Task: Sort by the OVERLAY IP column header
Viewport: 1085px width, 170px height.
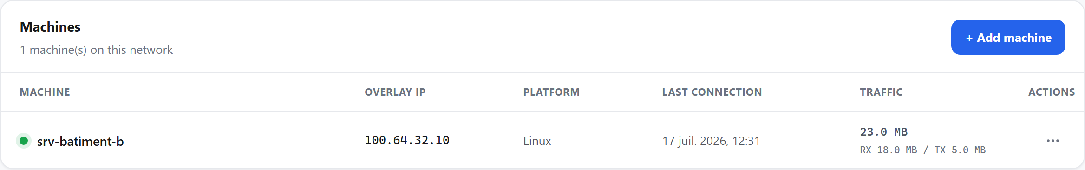Action: click(x=395, y=92)
